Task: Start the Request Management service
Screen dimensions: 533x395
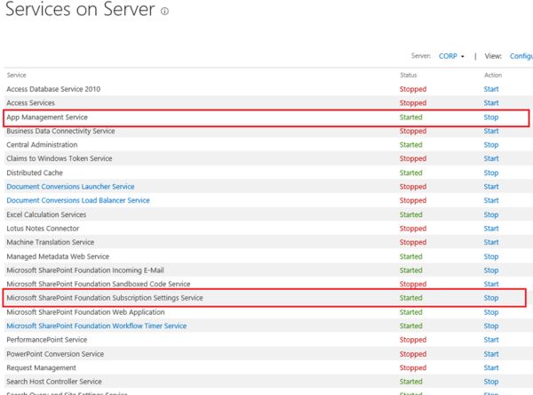Action: click(x=491, y=367)
